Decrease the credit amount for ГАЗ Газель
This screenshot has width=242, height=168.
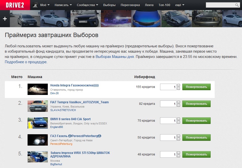[x=179, y=139]
